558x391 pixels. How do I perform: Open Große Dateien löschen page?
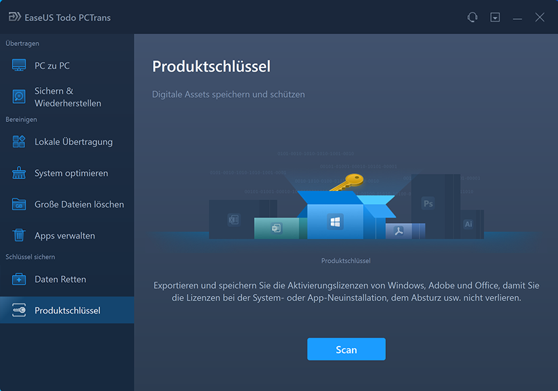click(79, 205)
